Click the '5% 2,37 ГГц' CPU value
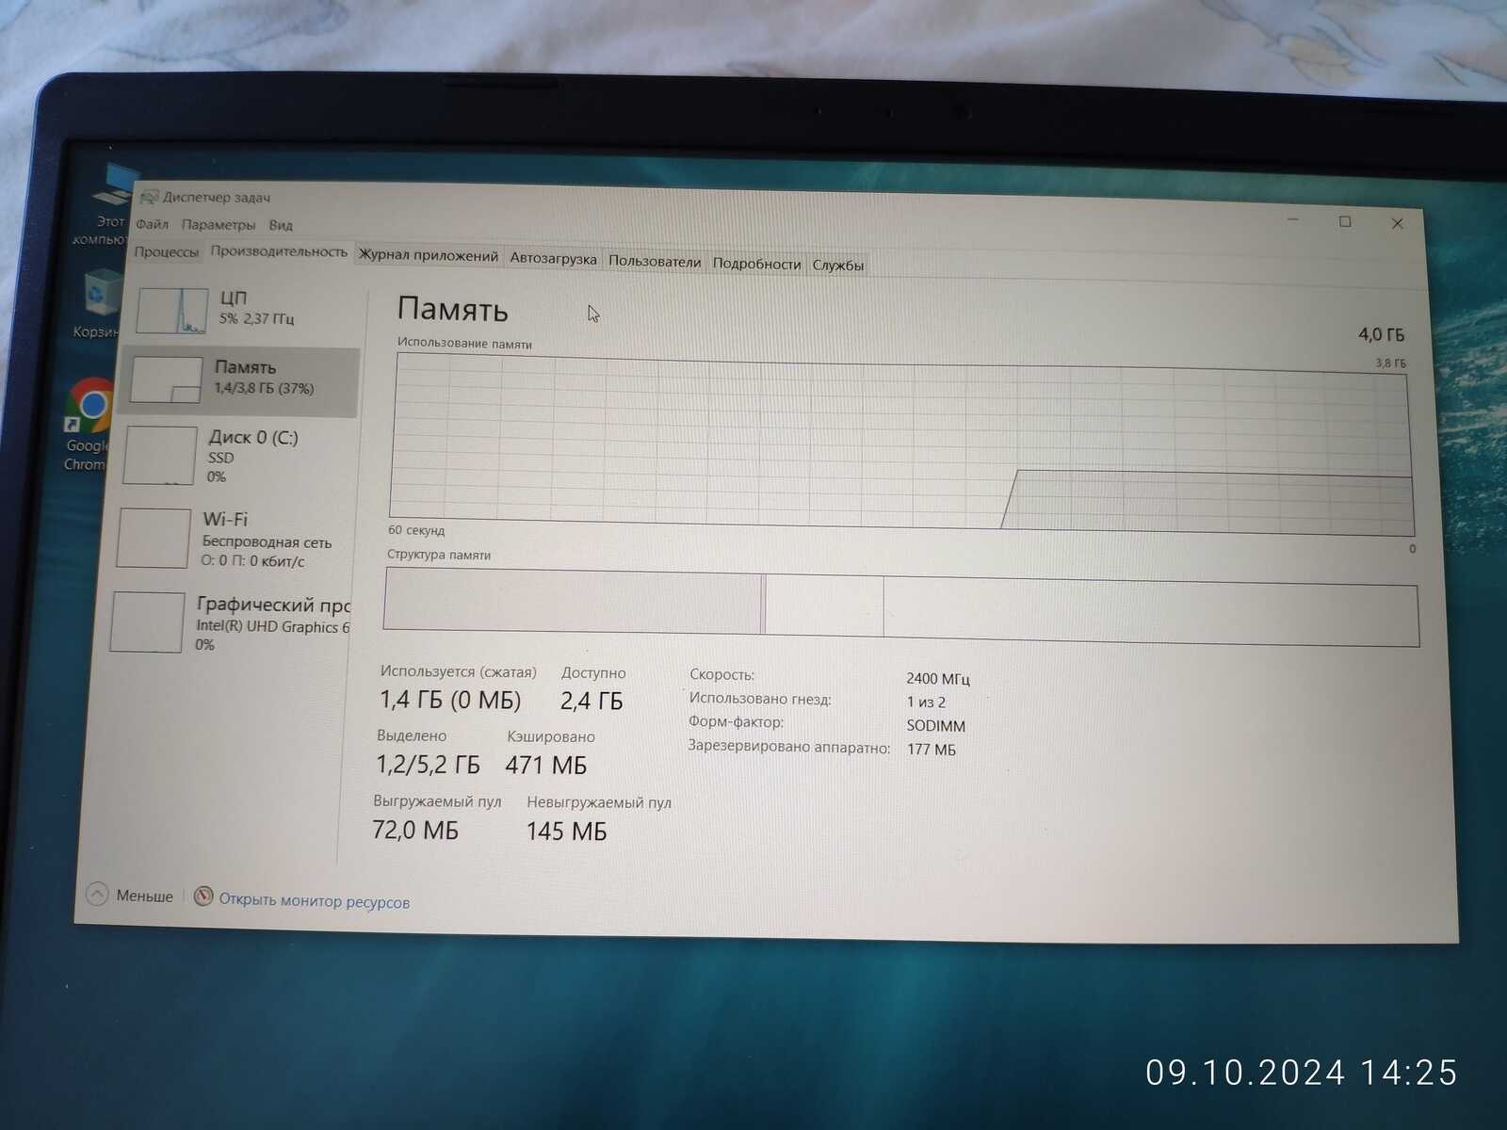Screen dimensions: 1507x1130 [257, 318]
